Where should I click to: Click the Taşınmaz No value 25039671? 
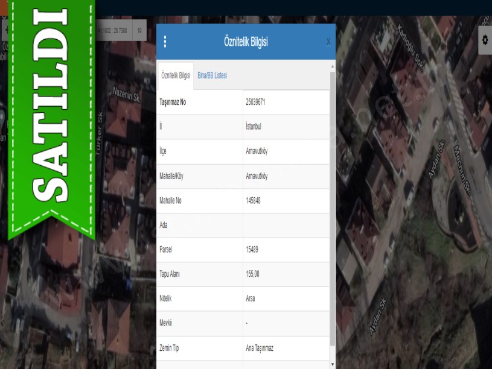point(255,102)
